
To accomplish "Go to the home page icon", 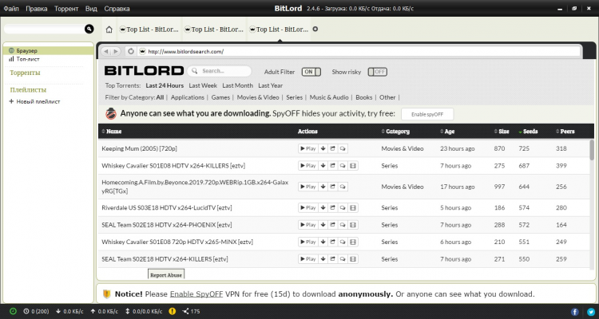I will (109, 30).
